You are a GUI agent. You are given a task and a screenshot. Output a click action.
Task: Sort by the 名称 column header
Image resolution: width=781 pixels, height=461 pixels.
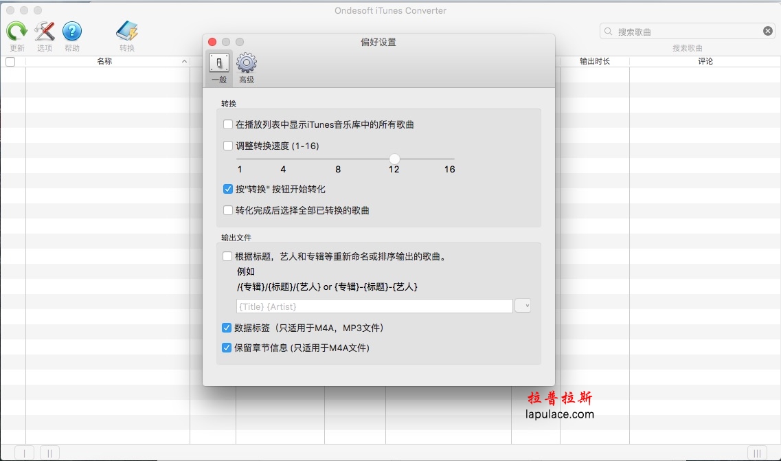[x=104, y=61]
